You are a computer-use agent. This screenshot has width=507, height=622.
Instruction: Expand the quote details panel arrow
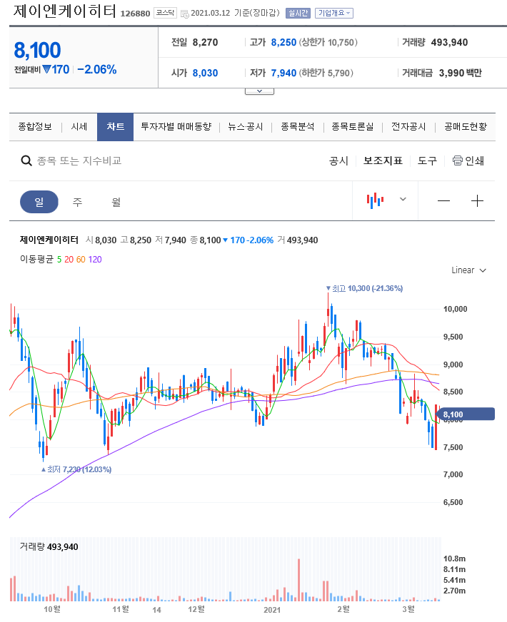click(260, 91)
